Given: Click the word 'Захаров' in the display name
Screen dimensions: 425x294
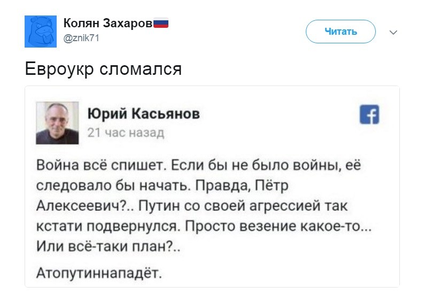Looking at the screenshot, I should pos(128,24).
